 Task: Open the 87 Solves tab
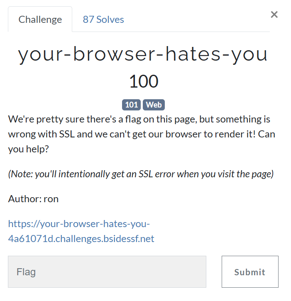(x=103, y=20)
